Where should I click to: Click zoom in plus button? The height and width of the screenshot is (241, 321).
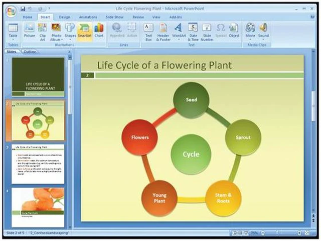299,232
